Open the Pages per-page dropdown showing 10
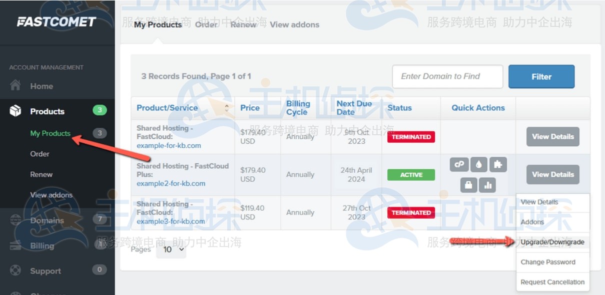605x295 pixels. tap(171, 249)
